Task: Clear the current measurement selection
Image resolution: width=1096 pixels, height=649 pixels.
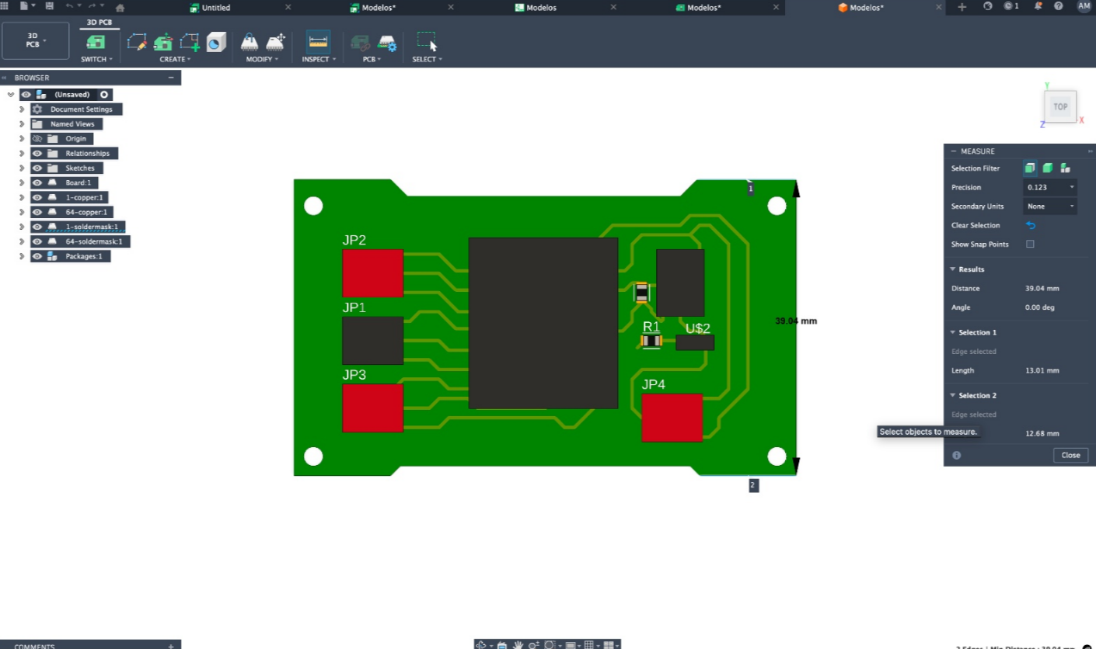Action: (x=1030, y=225)
